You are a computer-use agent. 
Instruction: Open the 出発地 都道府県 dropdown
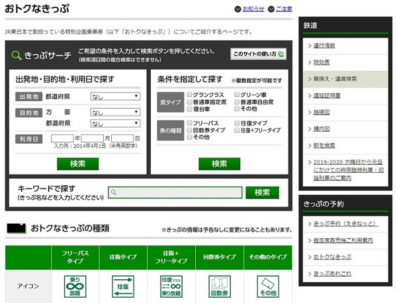pyautogui.click(x=115, y=96)
